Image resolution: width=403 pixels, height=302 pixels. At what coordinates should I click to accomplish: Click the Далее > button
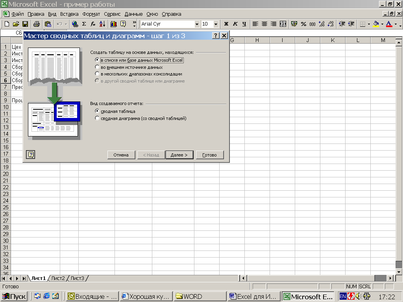(x=179, y=155)
